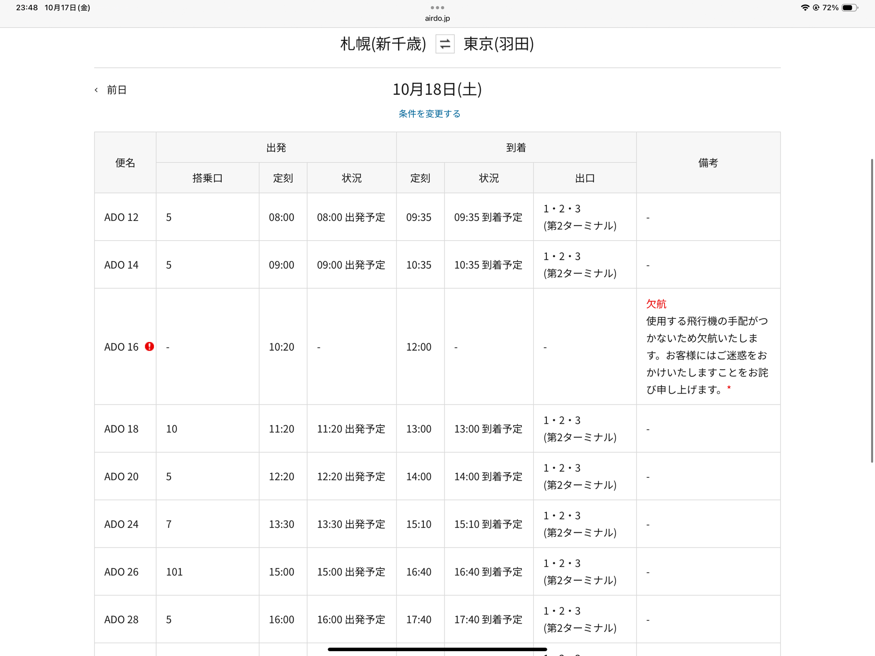Tap the battery indicator icon

click(849, 7)
